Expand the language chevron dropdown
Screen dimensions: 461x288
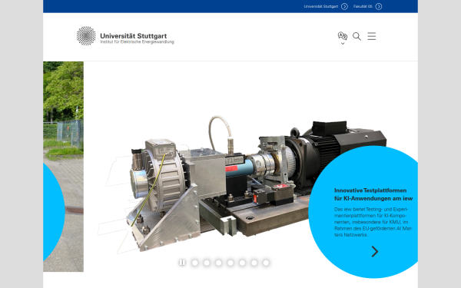point(343,44)
